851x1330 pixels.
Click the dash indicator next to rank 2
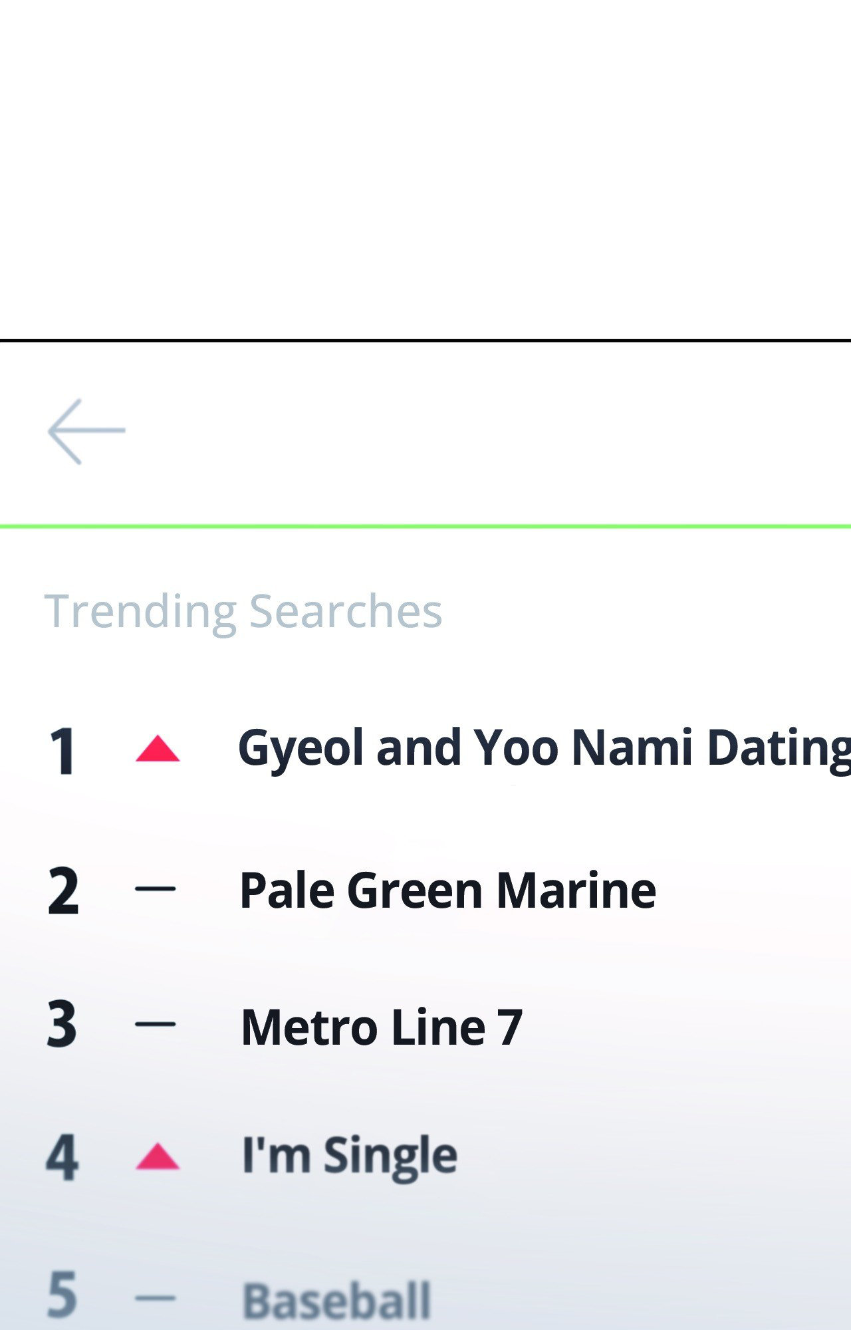pyautogui.click(x=156, y=888)
